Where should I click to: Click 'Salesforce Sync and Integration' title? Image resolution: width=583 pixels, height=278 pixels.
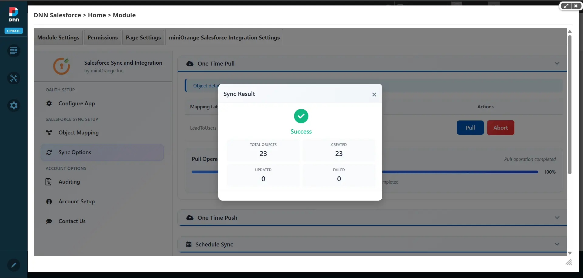[x=123, y=63]
